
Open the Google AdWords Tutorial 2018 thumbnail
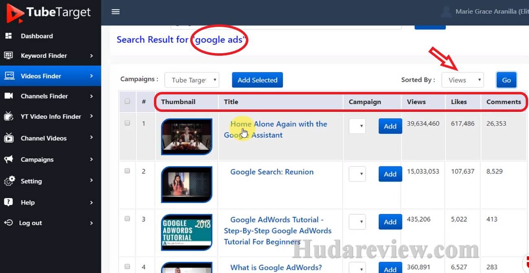[187, 232]
